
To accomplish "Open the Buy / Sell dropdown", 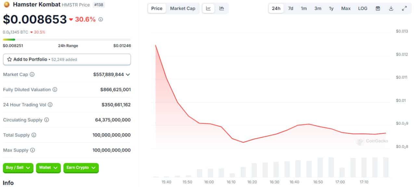I will click(x=18, y=168).
